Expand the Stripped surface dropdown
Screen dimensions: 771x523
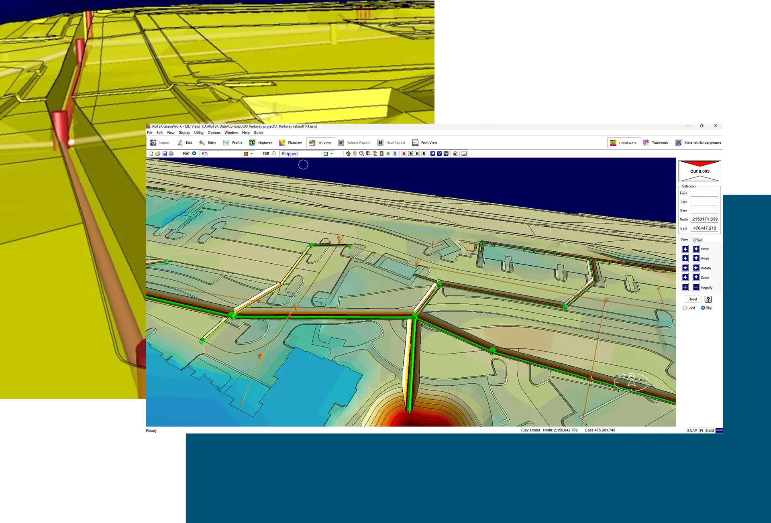point(331,154)
